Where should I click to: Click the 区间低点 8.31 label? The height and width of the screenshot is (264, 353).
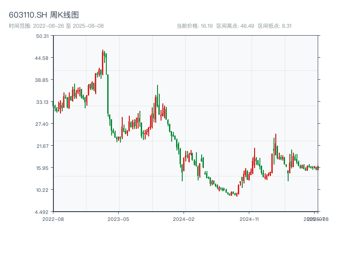coord(274,26)
